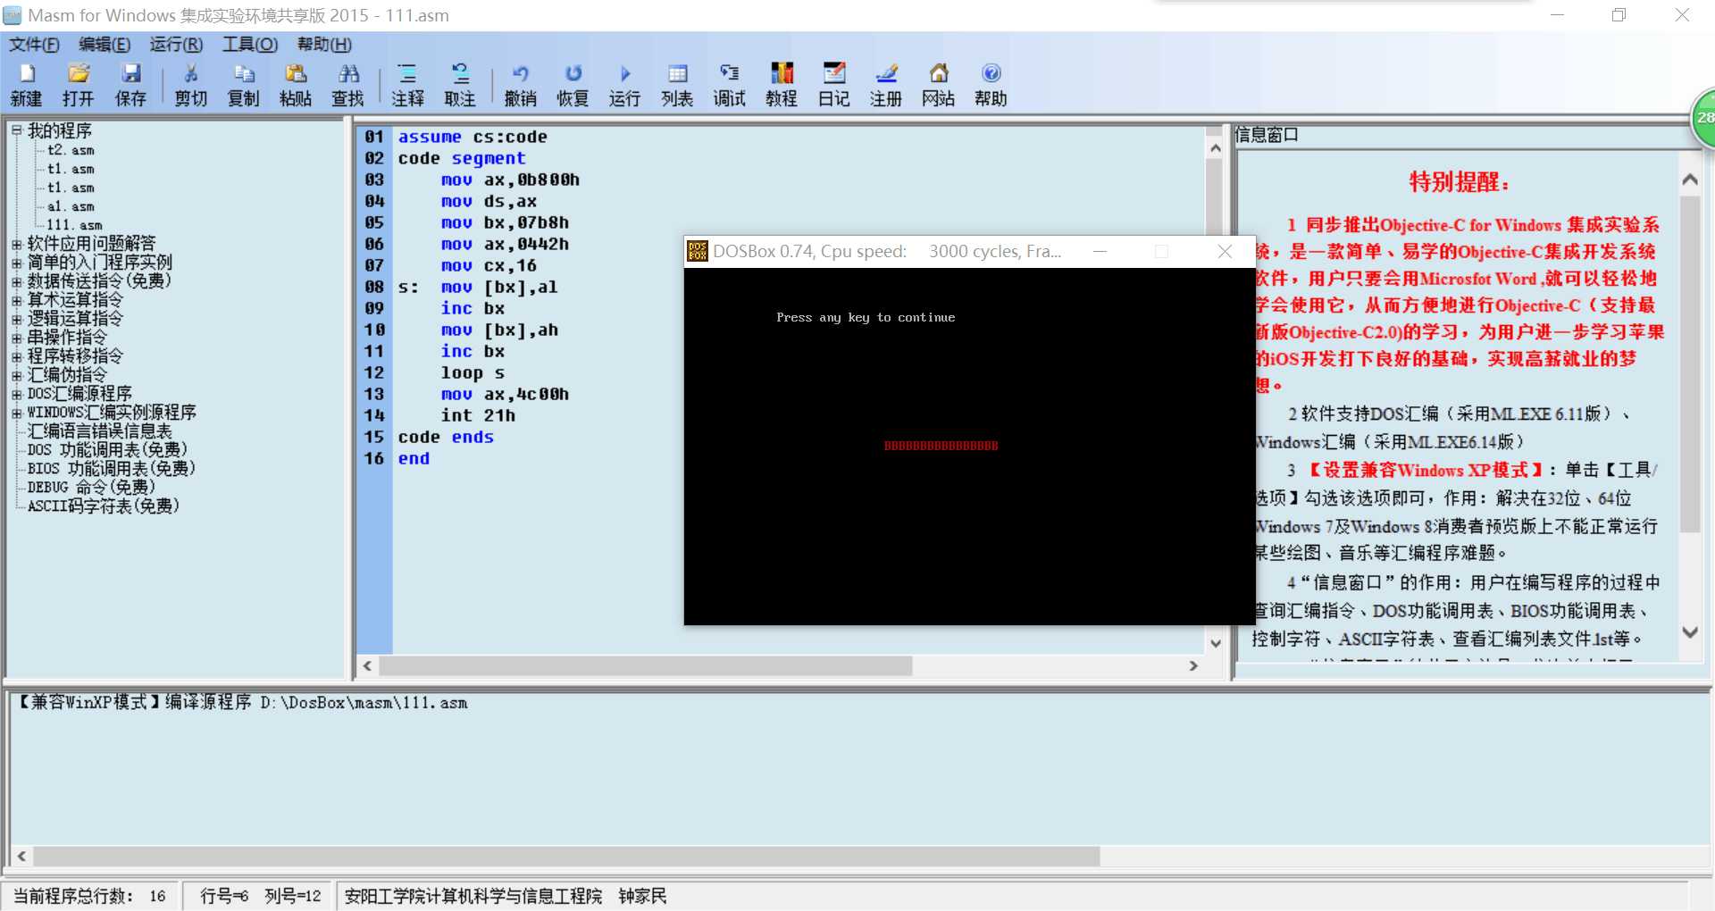
Task: Open the 工具(O) menu
Action: pyautogui.click(x=250, y=45)
